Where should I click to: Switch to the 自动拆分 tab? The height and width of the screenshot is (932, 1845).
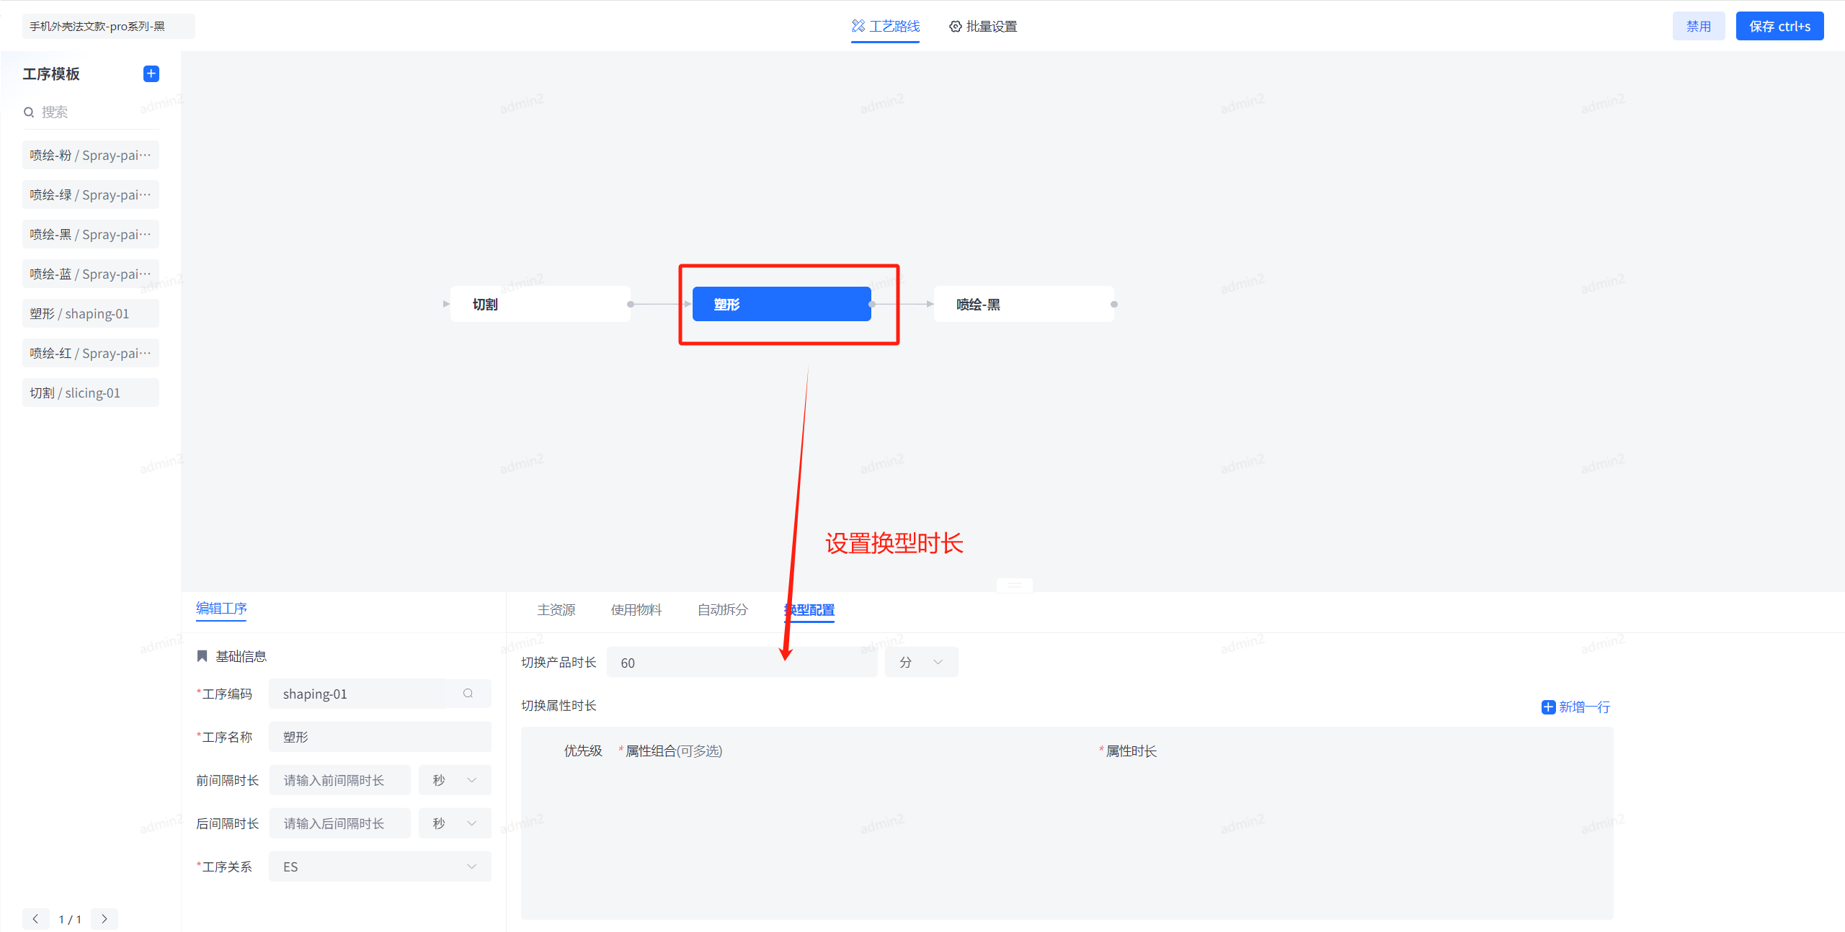(721, 610)
